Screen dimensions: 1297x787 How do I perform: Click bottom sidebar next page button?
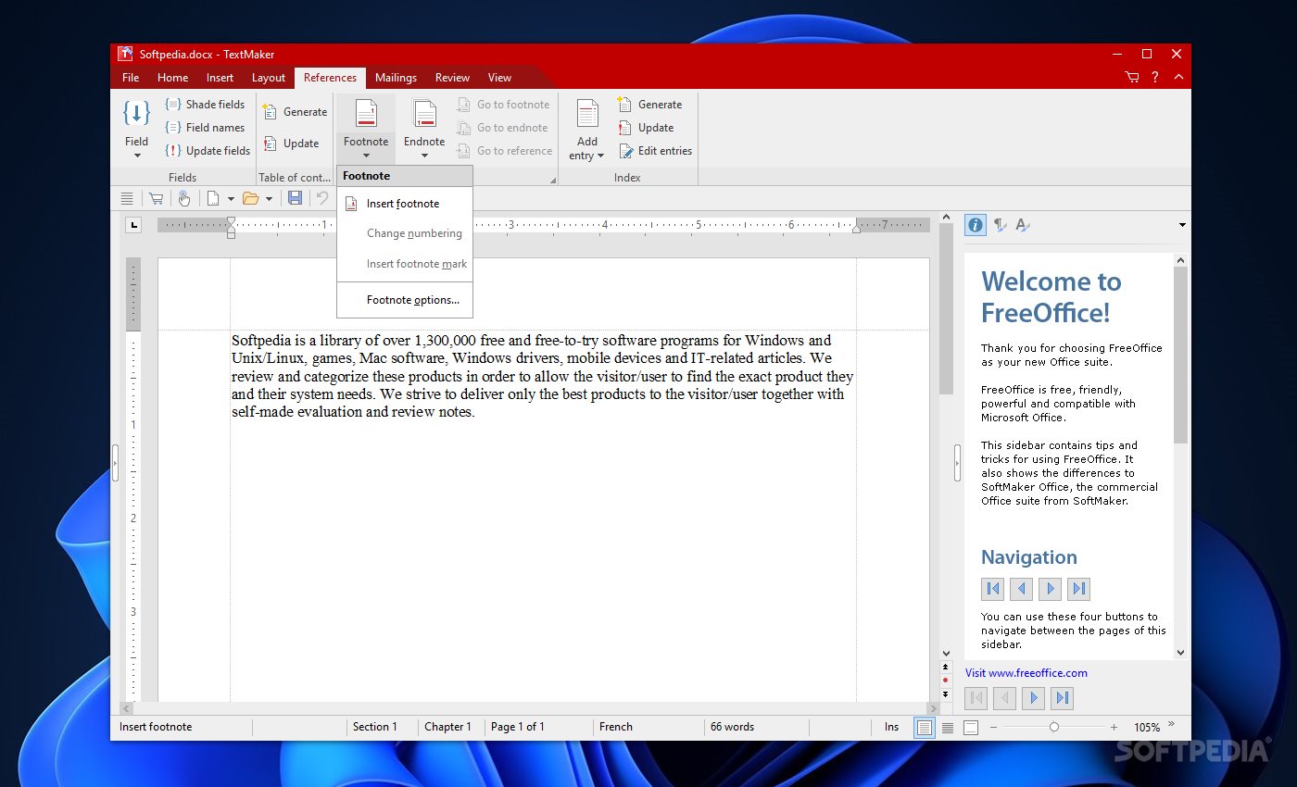click(x=1033, y=698)
